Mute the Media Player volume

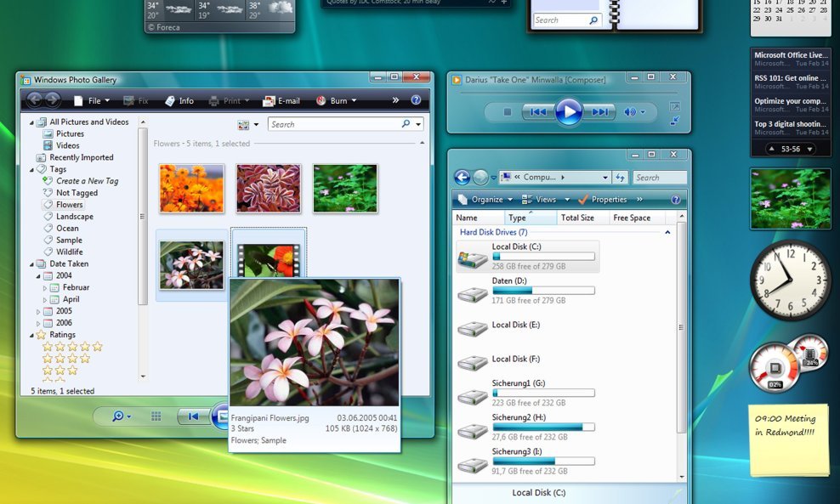(629, 112)
